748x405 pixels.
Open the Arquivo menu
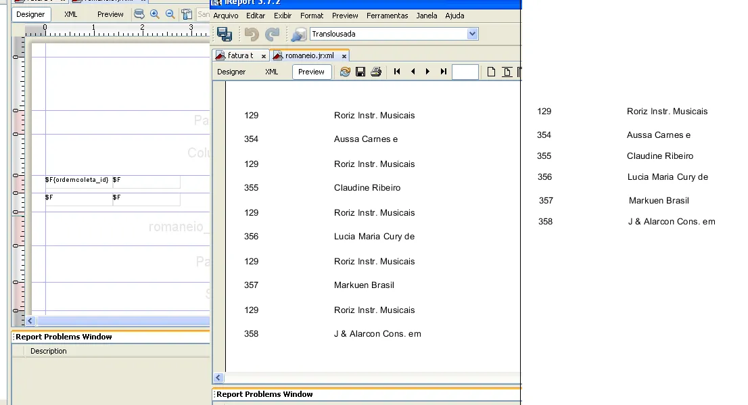(225, 16)
